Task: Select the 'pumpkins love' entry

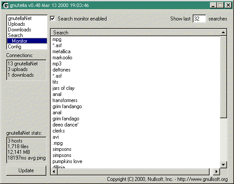Action: pos(67,161)
